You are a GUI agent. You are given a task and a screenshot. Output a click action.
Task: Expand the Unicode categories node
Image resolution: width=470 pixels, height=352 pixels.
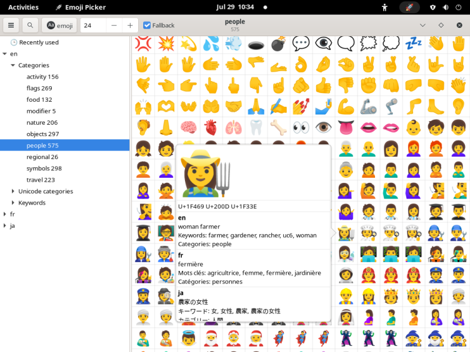coord(13,192)
